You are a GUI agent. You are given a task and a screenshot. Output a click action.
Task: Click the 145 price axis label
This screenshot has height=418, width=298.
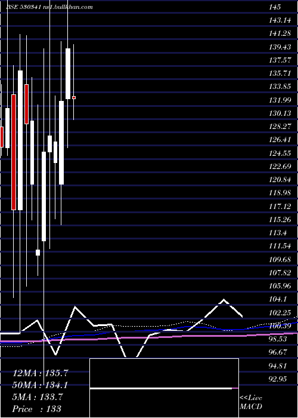point(275,7)
